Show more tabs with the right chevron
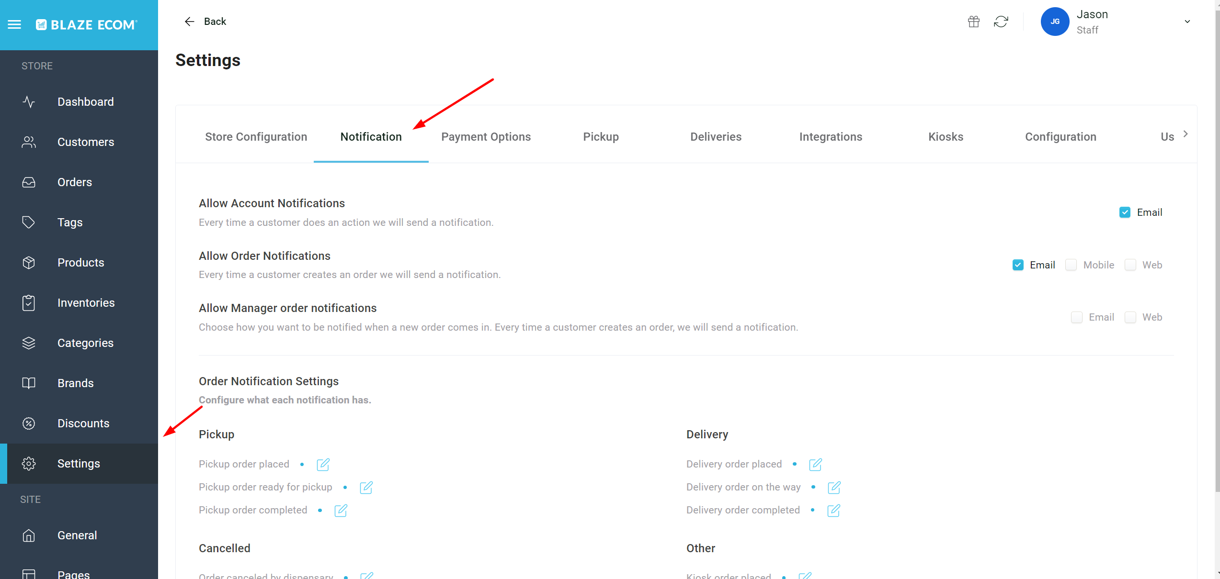The height and width of the screenshot is (579, 1220). pyautogui.click(x=1186, y=134)
